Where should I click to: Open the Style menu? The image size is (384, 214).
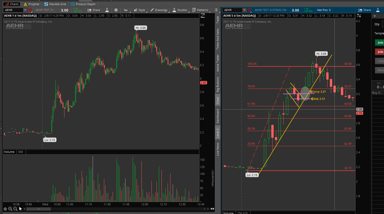coord(140,10)
